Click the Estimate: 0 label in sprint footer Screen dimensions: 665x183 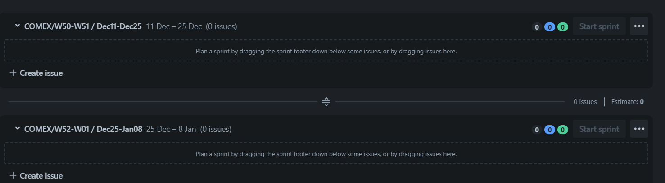(627, 102)
